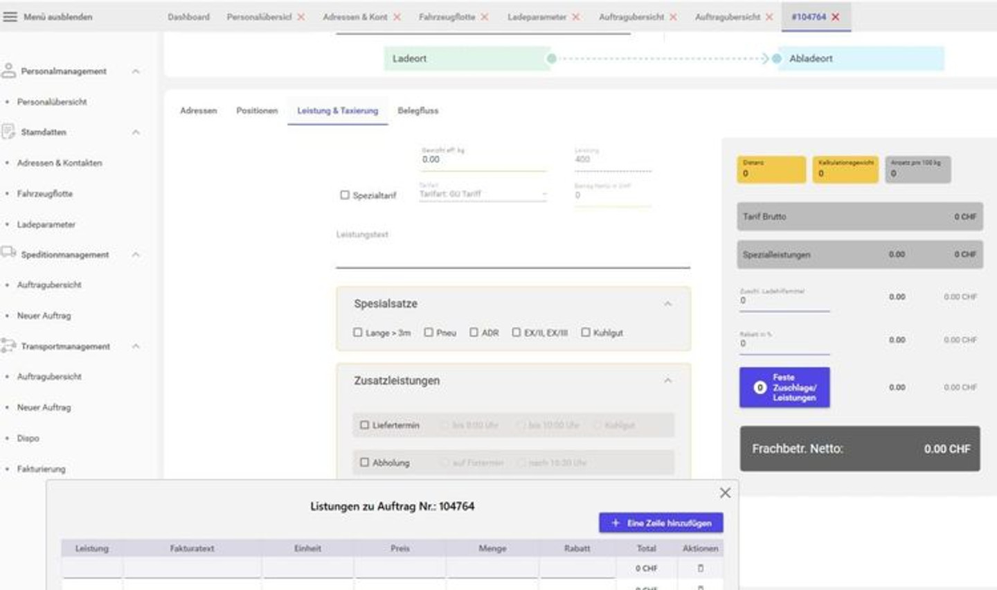Check the ADR special rate option
This screenshot has height=590, width=997.
coord(474,332)
